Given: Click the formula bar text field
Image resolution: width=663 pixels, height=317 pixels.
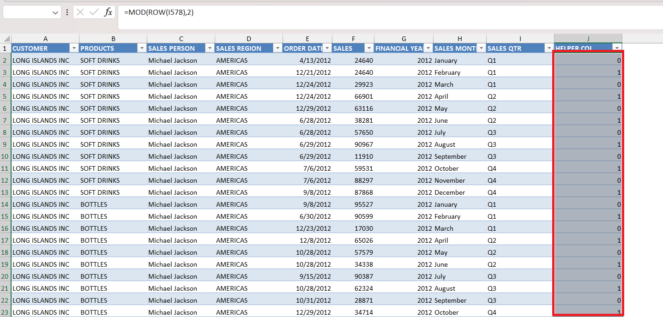Looking at the screenshot, I should pos(390,18).
